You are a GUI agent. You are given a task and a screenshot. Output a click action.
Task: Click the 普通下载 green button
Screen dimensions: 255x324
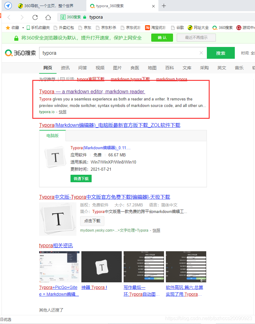point(81,178)
